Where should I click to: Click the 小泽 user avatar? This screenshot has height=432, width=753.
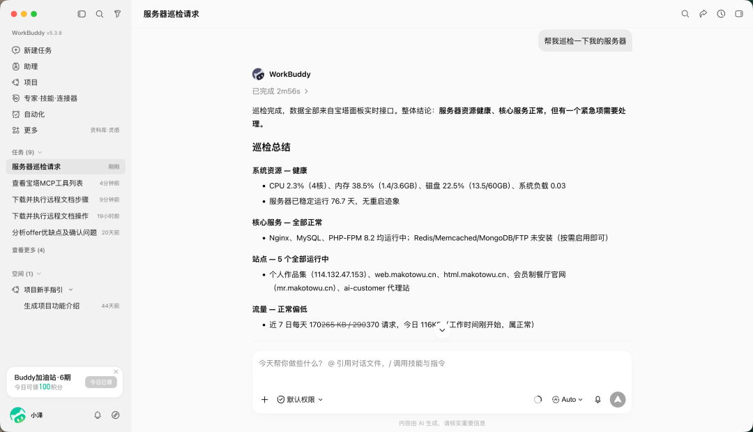(17, 415)
